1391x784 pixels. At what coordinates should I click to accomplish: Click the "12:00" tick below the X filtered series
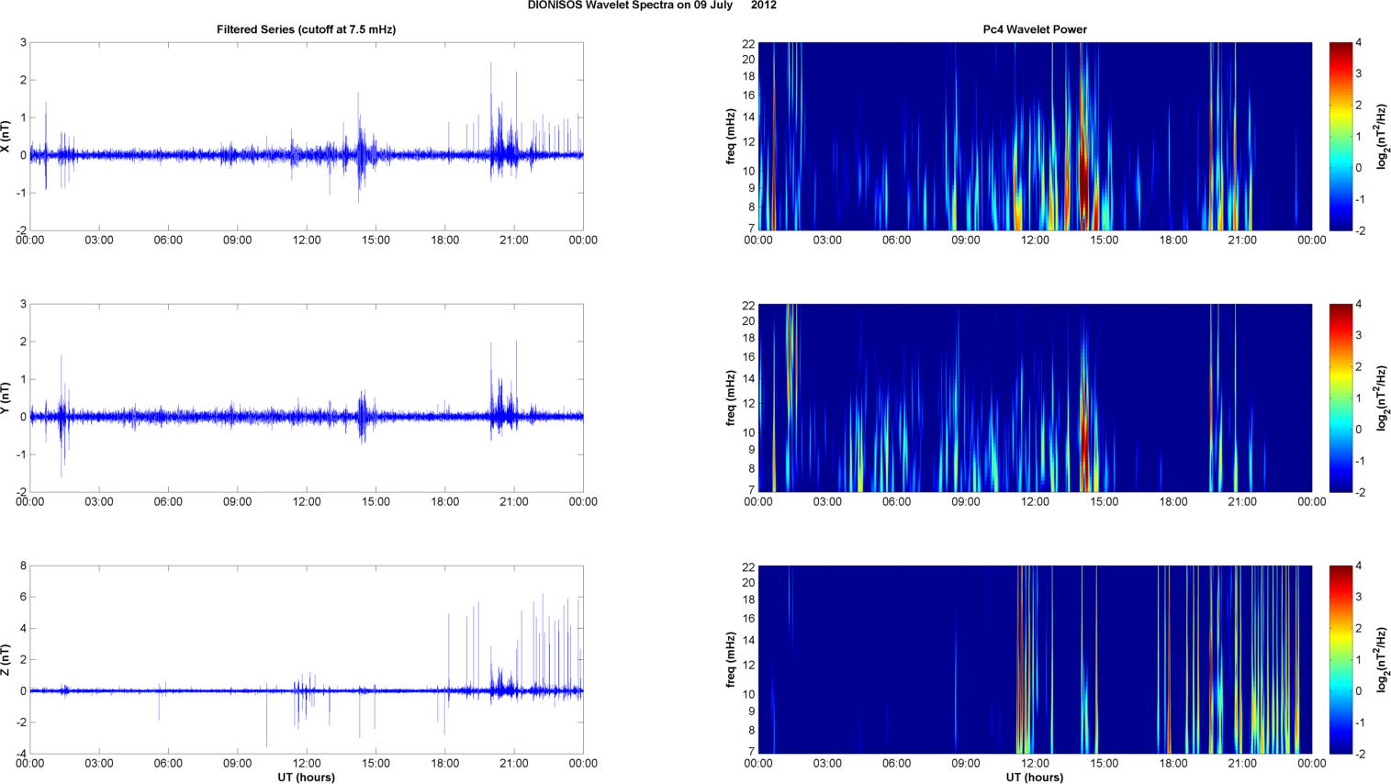[x=307, y=241]
